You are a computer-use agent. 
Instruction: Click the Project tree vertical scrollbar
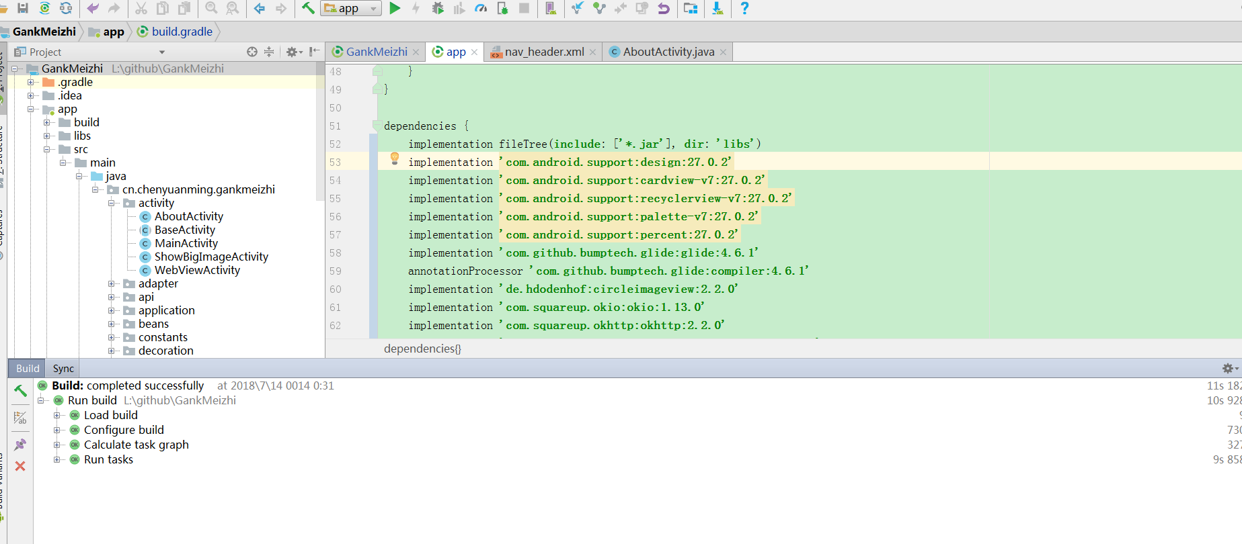[x=320, y=131]
